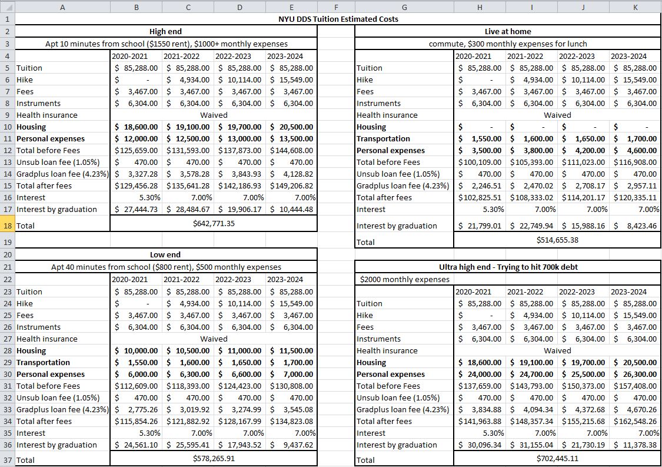662x467 pixels.
Task: Click the row 1 header
Action: (6, 19)
